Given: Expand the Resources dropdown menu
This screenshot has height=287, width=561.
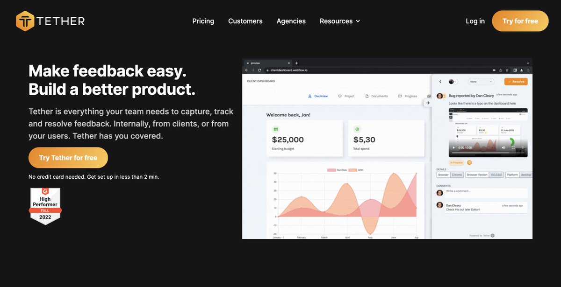Looking at the screenshot, I should (340, 21).
